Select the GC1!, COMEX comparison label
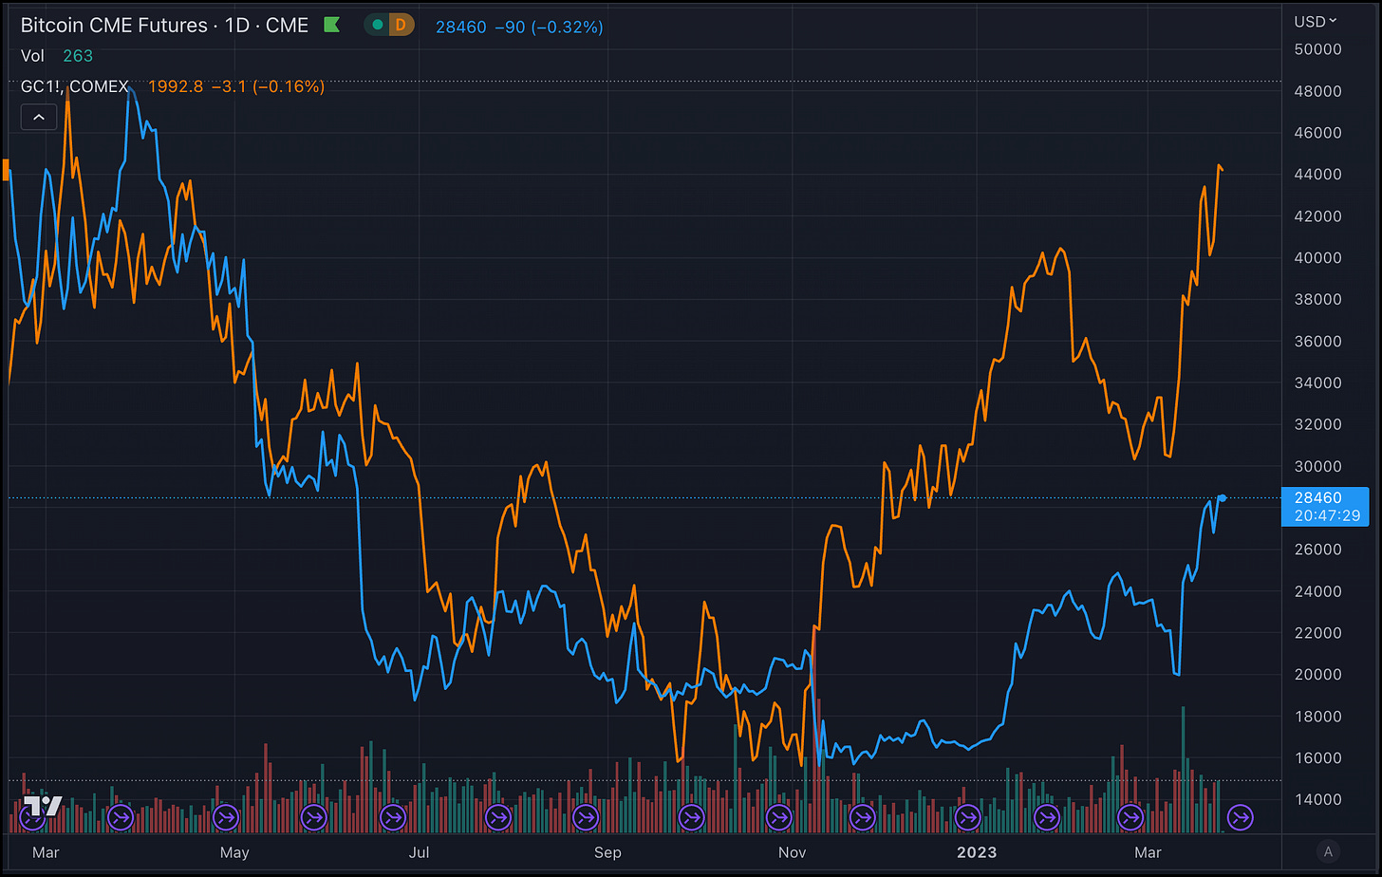The image size is (1382, 877). [x=75, y=86]
